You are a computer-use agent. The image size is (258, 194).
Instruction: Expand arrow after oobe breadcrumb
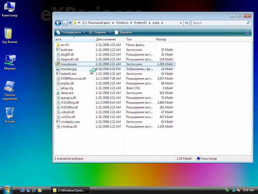(x=162, y=23)
